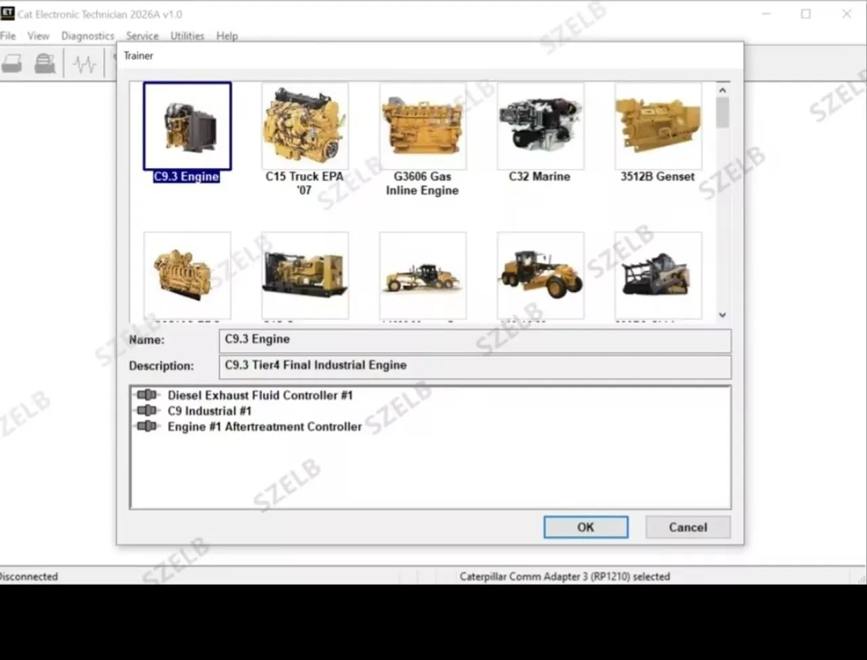Cancel the Trainer dialog

[x=688, y=527]
